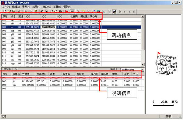Create a new file with the blank page icon
Viewport: 183px width, 120px height.
pyautogui.click(x=5, y=12)
